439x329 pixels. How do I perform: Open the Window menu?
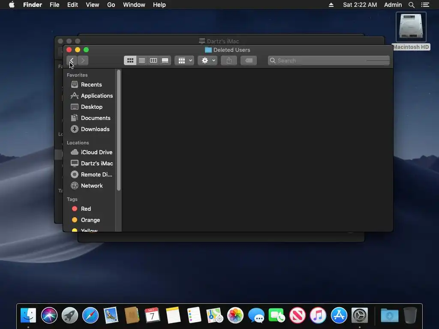click(134, 5)
